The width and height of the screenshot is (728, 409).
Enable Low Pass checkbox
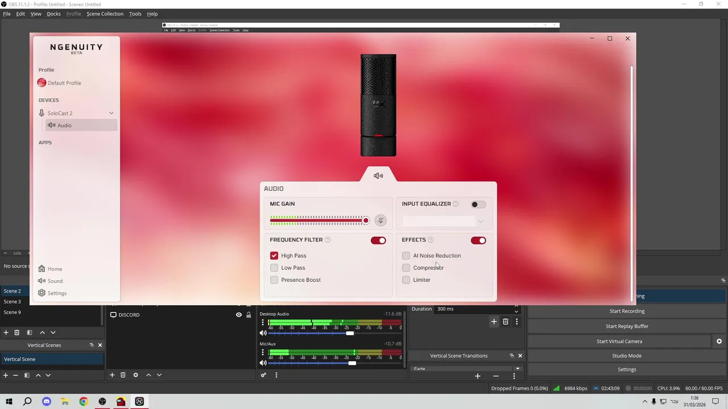[274, 268]
